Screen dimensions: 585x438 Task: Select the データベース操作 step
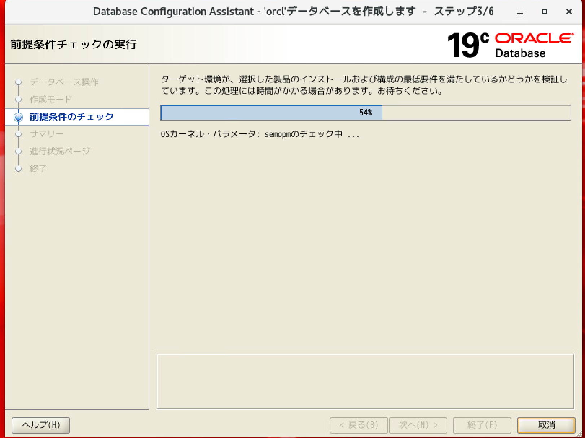click(x=64, y=82)
